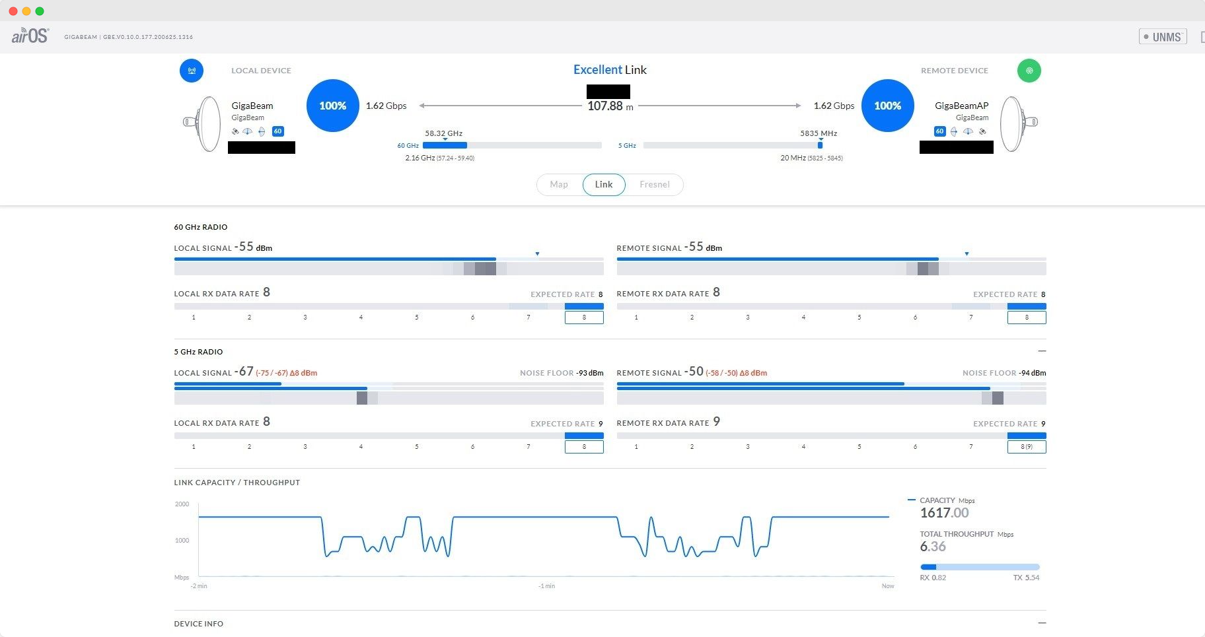
Task: Click the link capacity throughput graph
Action: (x=546, y=540)
